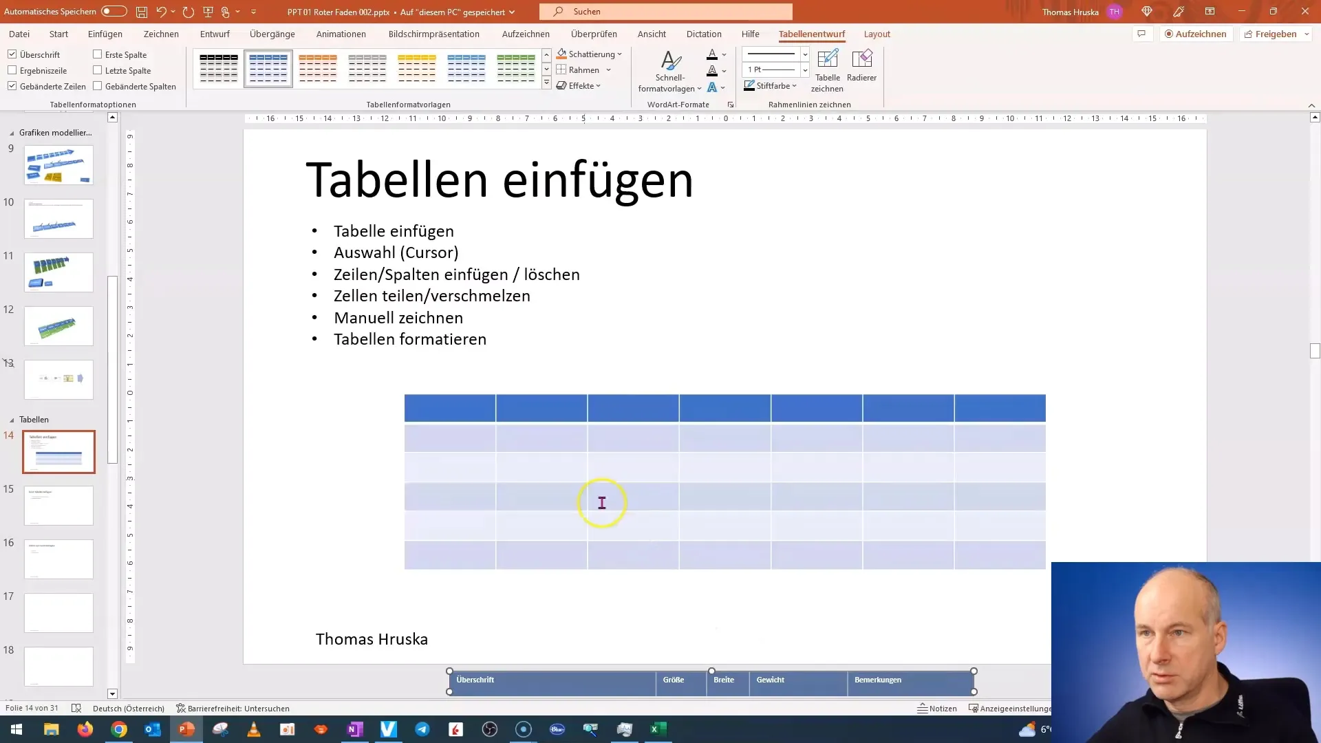Click the spell check status icon
This screenshot has width=1321, height=743.
tap(76, 709)
